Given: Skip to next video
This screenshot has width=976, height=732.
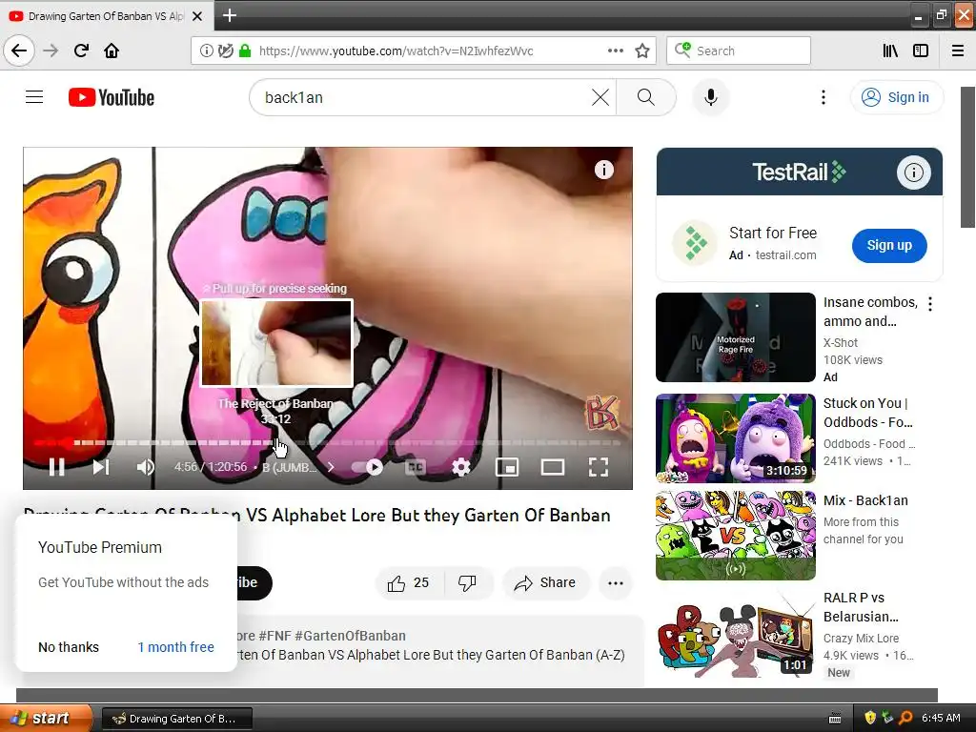Looking at the screenshot, I should [101, 467].
